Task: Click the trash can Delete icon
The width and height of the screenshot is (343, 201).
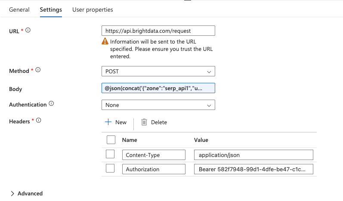Action: click(x=144, y=122)
